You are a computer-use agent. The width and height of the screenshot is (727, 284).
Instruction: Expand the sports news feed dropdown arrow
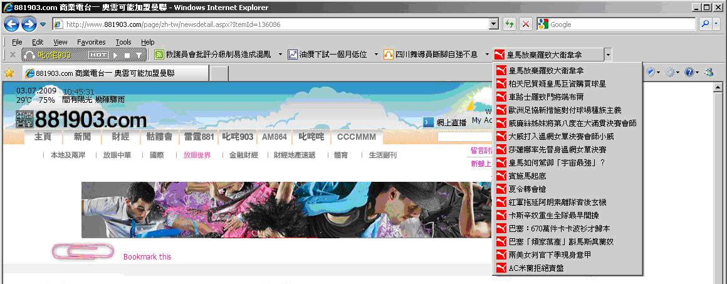click(x=608, y=55)
